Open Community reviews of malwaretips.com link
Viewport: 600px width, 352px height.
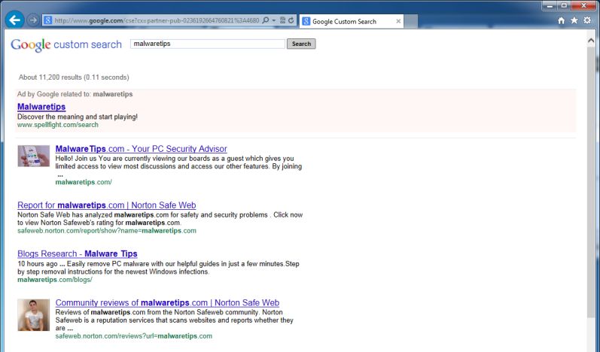pos(167,302)
